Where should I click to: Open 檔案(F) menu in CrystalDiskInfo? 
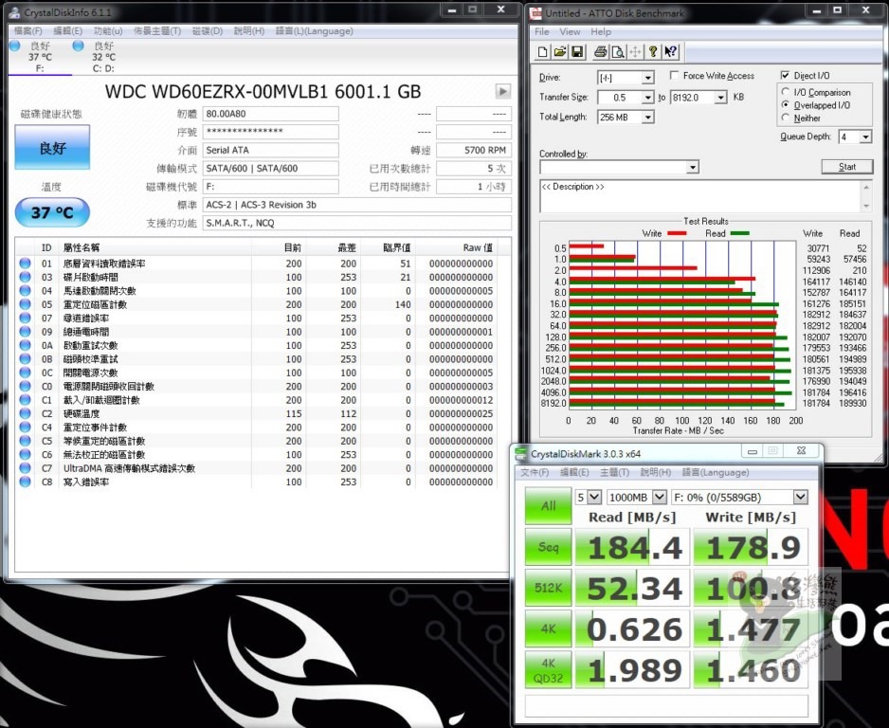pyautogui.click(x=27, y=31)
